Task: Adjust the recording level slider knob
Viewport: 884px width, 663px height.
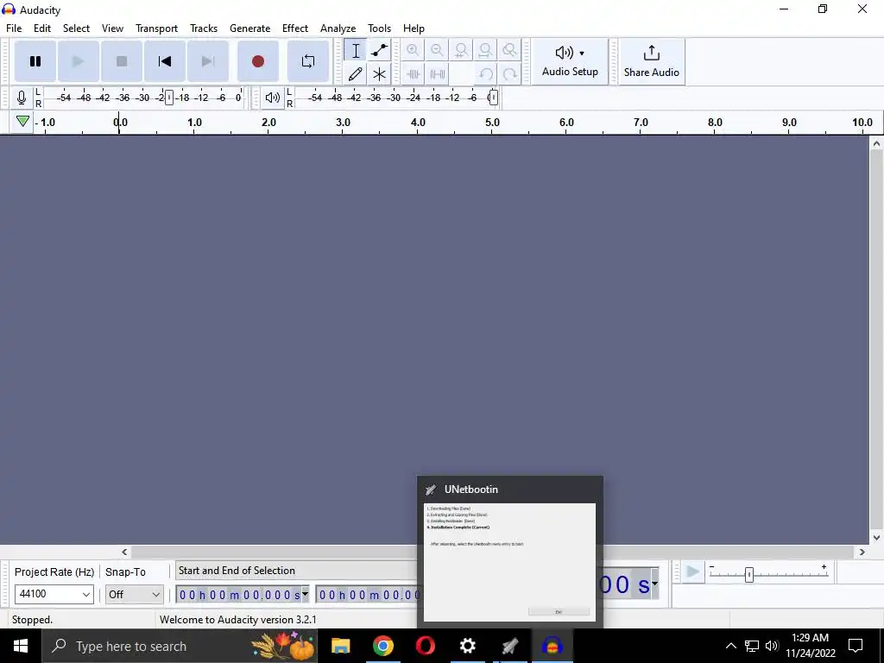Action: click(x=169, y=98)
